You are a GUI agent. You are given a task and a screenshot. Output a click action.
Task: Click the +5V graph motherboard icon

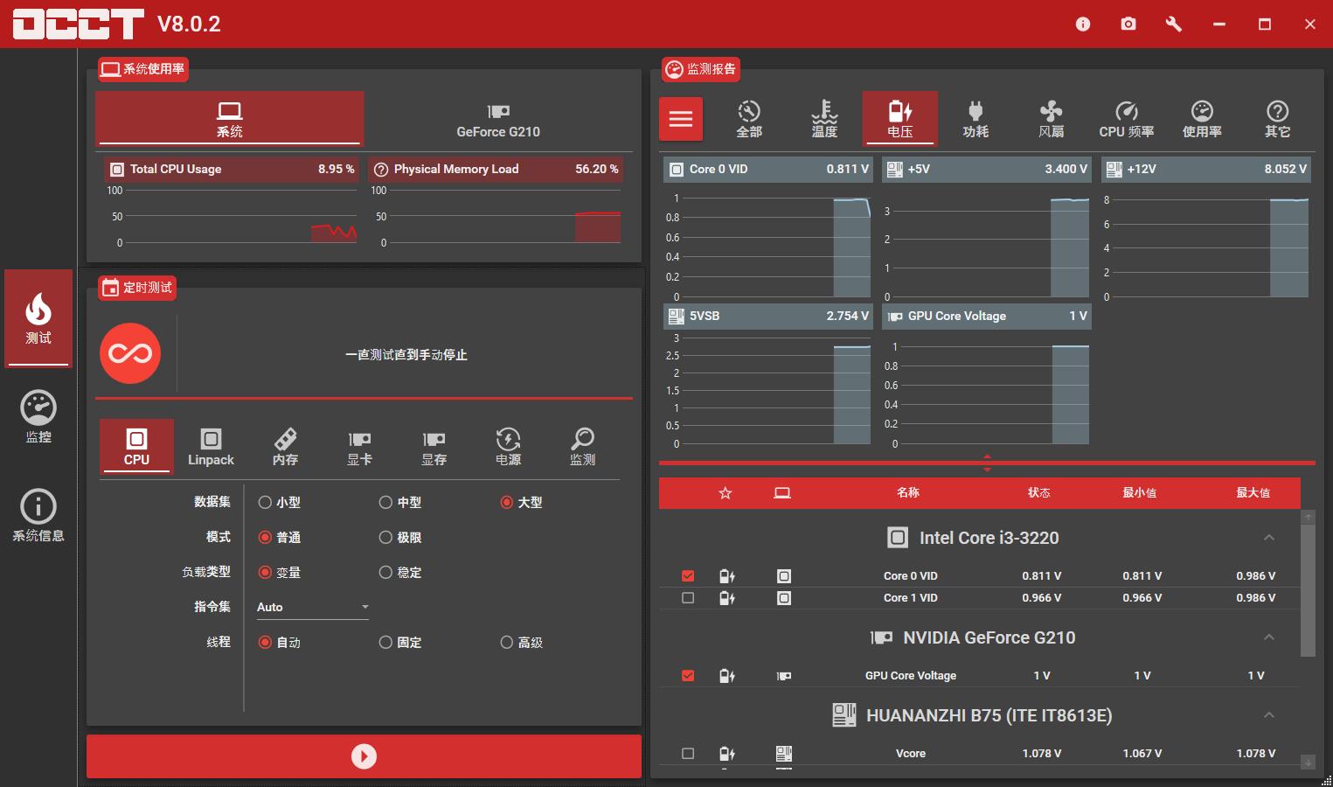[894, 170]
